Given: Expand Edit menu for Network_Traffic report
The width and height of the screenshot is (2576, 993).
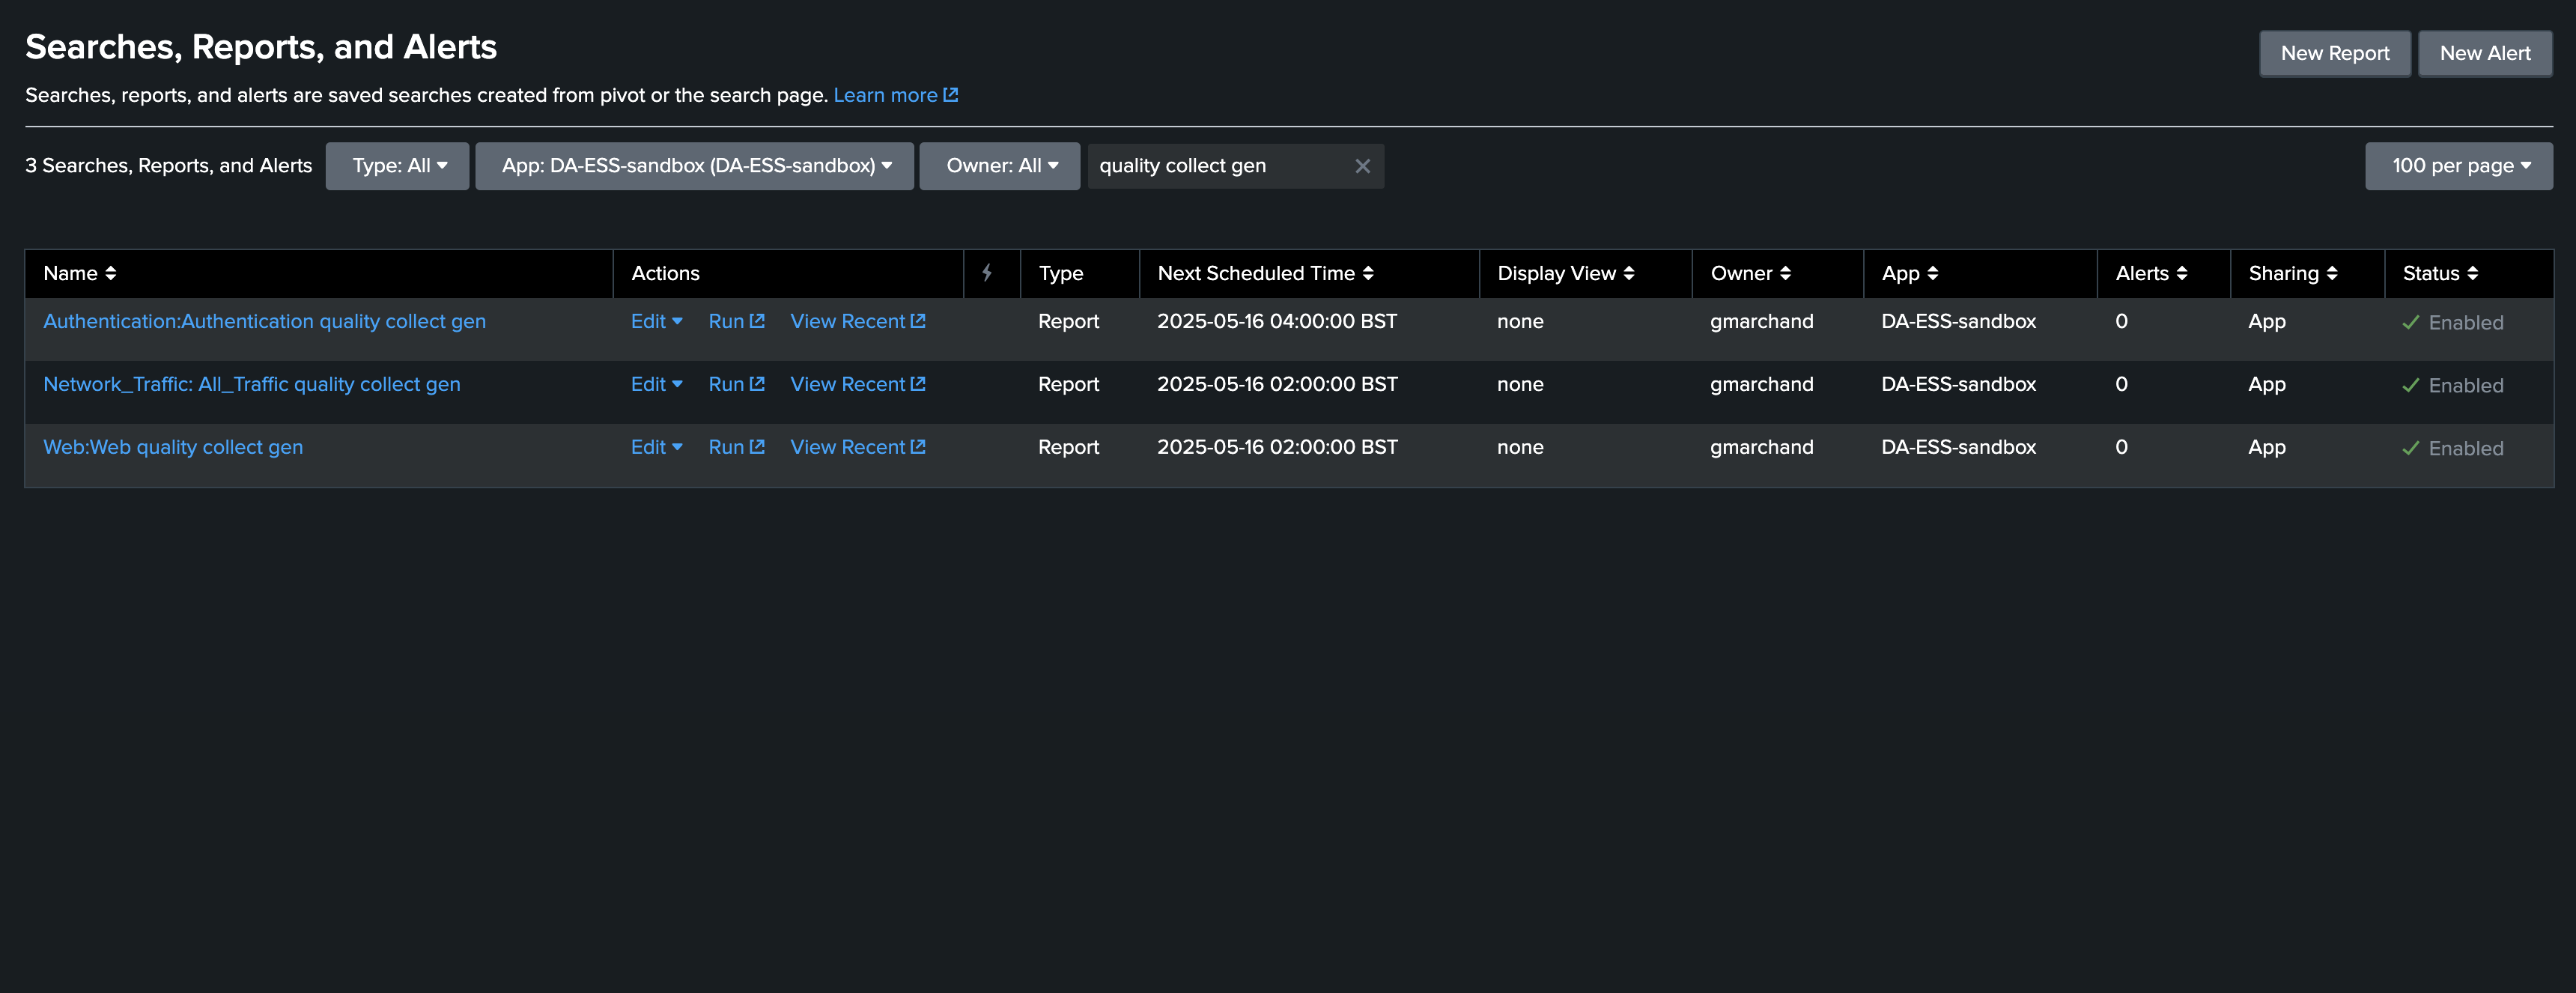Looking at the screenshot, I should (x=656, y=385).
